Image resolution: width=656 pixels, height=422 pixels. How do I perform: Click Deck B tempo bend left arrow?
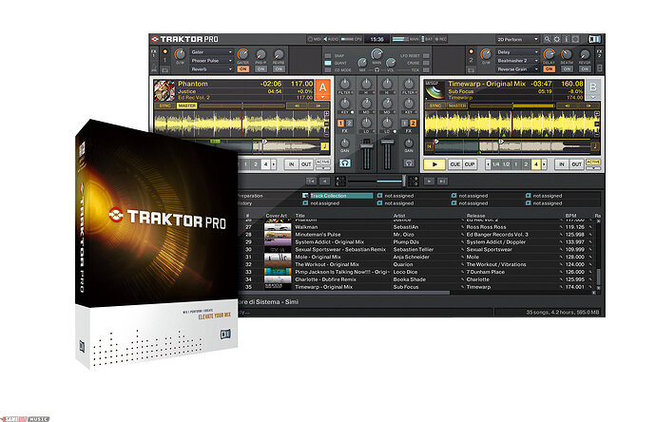(x=568, y=105)
